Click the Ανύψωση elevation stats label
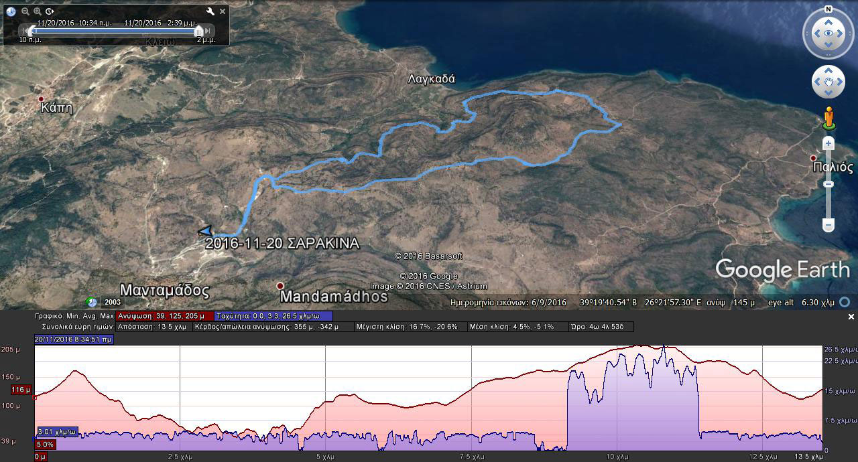Viewport: 858px width, 462px height. (165, 315)
